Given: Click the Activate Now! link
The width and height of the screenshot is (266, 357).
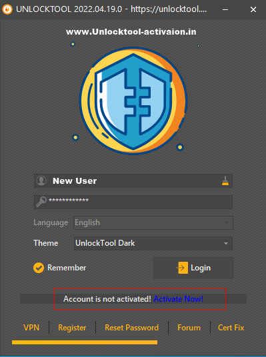Looking at the screenshot, I should (178, 298).
